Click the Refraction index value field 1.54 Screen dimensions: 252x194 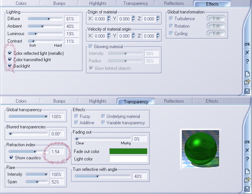[x=57, y=151]
